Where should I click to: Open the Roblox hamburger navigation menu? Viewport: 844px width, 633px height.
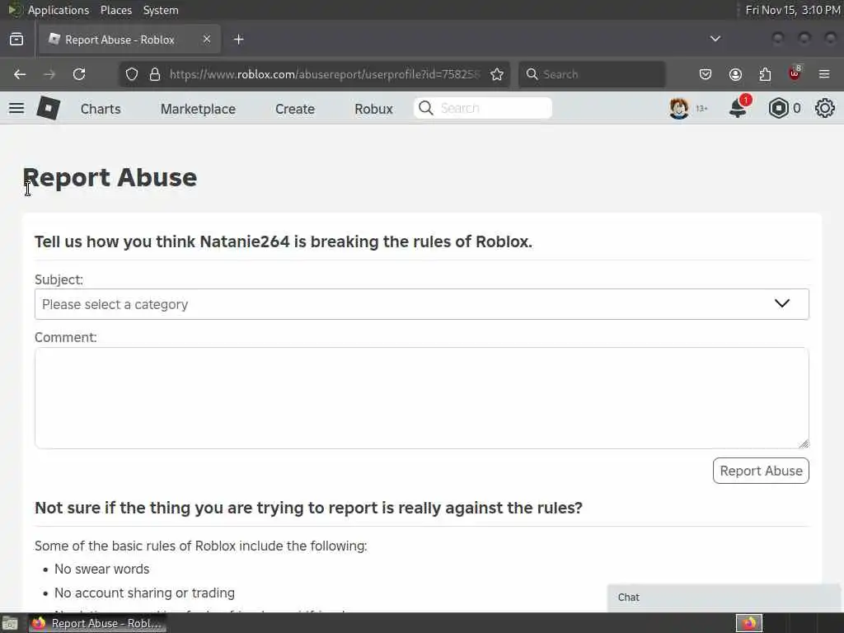[16, 108]
